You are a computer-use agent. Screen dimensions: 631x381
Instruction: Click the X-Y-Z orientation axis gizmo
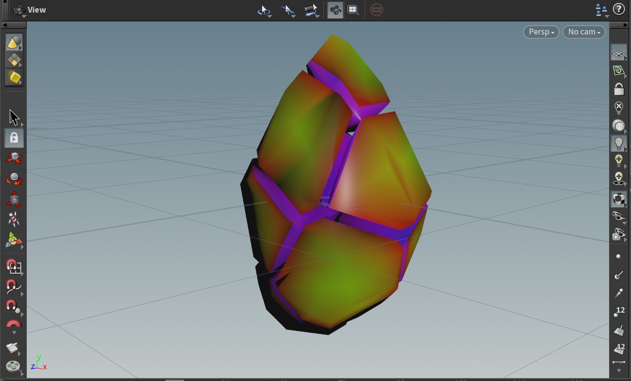coord(38,364)
